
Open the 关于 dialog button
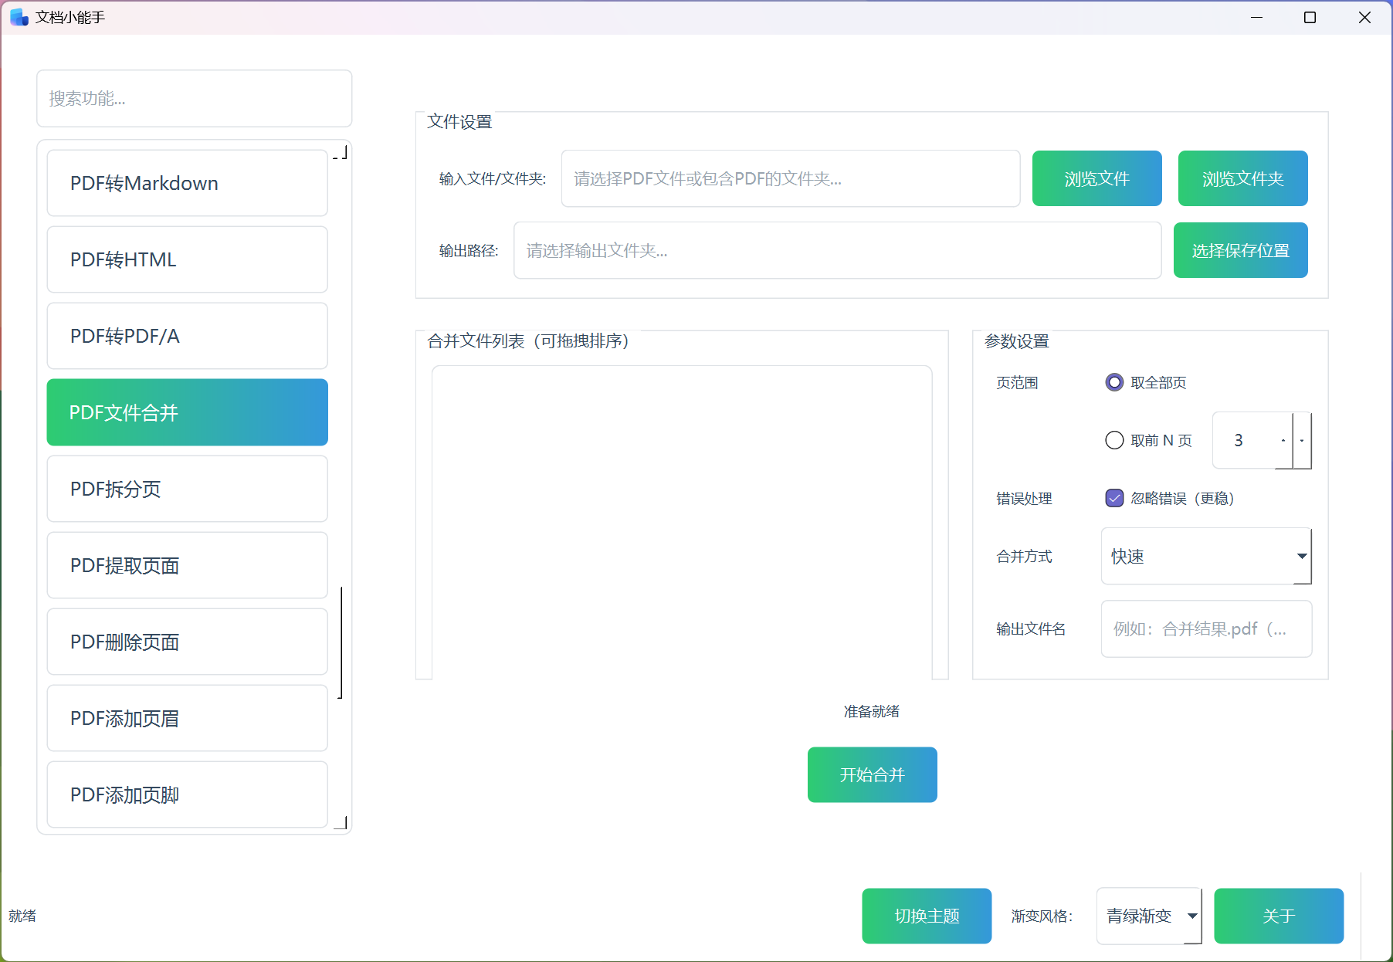pyautogui.click(x=1278, y=916)
